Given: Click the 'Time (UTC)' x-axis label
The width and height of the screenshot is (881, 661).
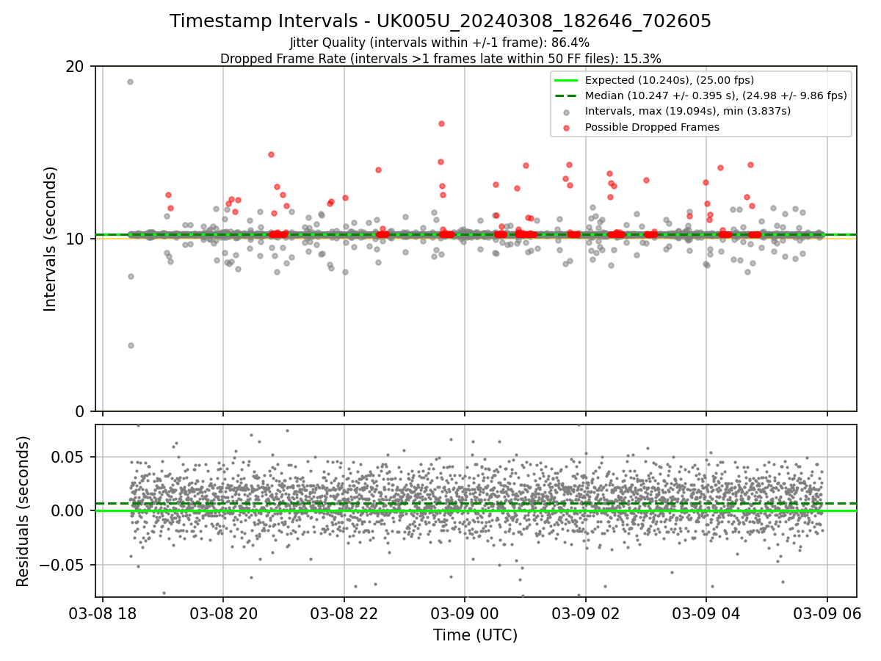Looking at the screenshot, I should click(x=476, y=635).
